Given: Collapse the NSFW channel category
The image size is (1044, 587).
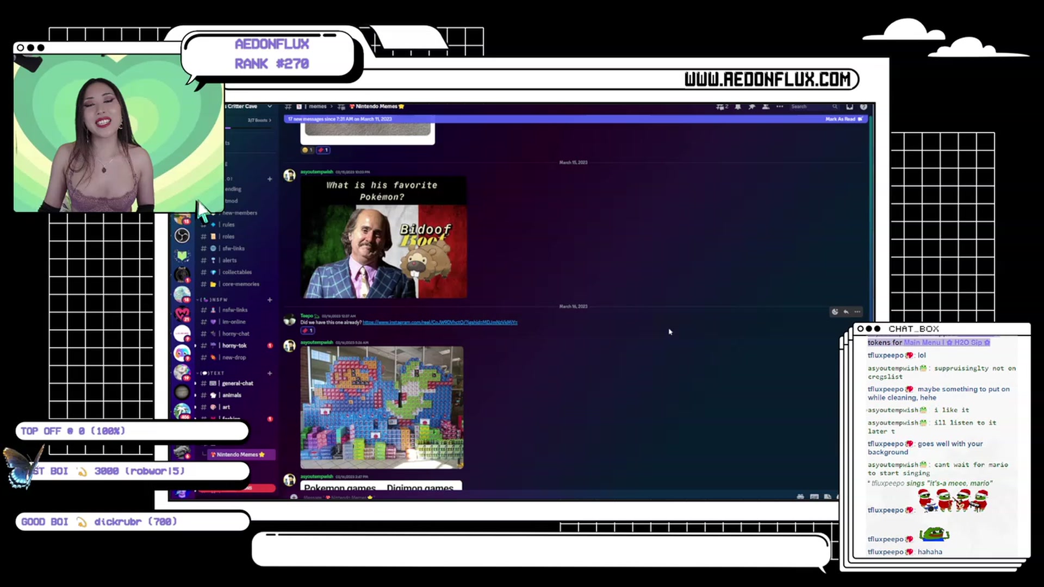Looking at the screenshot, I should [x=213, y=300].
